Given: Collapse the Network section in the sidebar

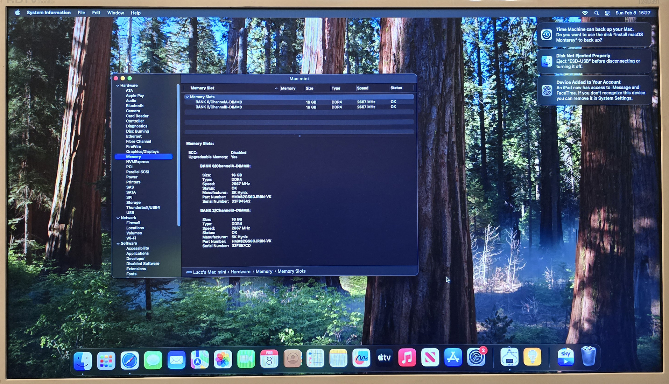Looking at the screenshot, I should (118, 218).
